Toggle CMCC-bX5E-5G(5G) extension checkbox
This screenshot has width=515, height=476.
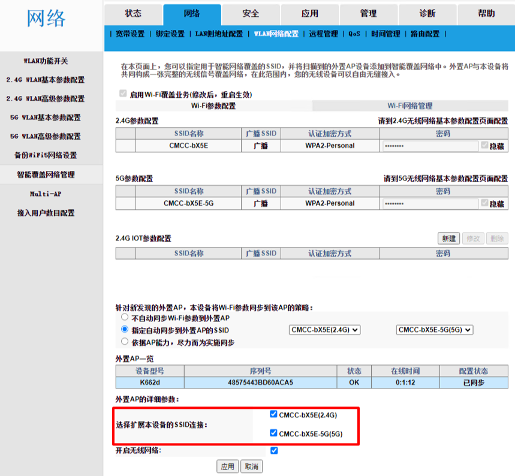[273, 433]
